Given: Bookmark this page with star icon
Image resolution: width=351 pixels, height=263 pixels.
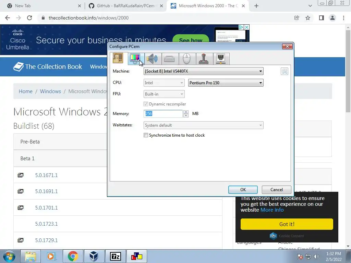Looking at the screenshot, I should [308, 18].
